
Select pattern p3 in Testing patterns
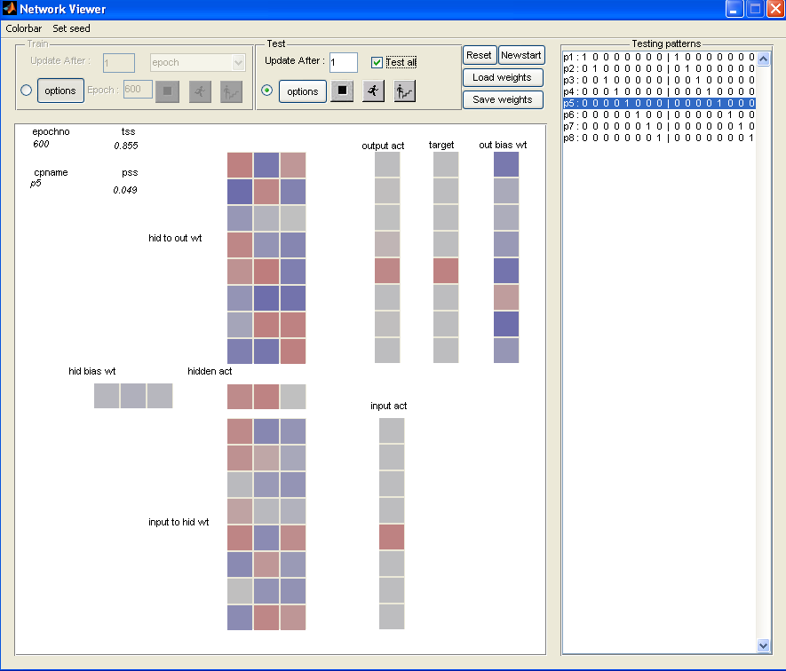[x=658, y=80]
